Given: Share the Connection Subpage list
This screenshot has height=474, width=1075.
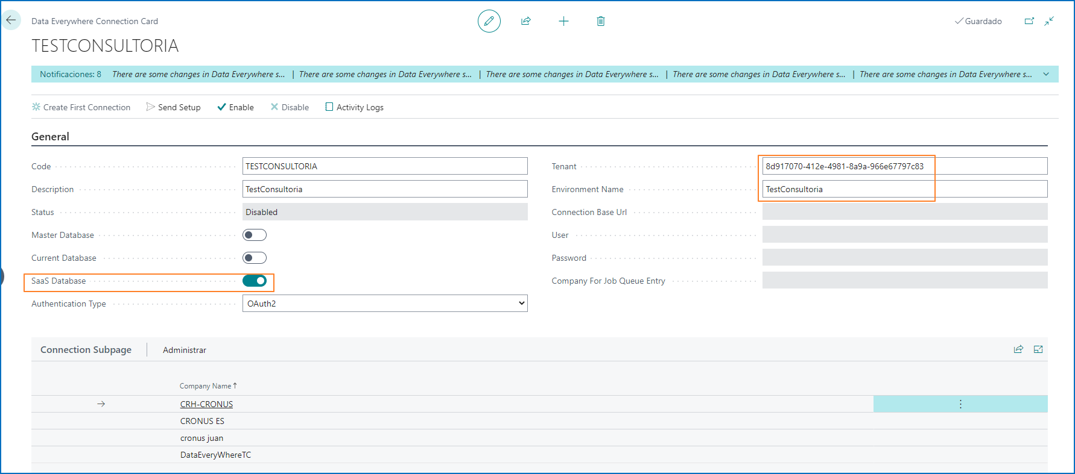Looking at the screenshot, I should coord(1018,349).
